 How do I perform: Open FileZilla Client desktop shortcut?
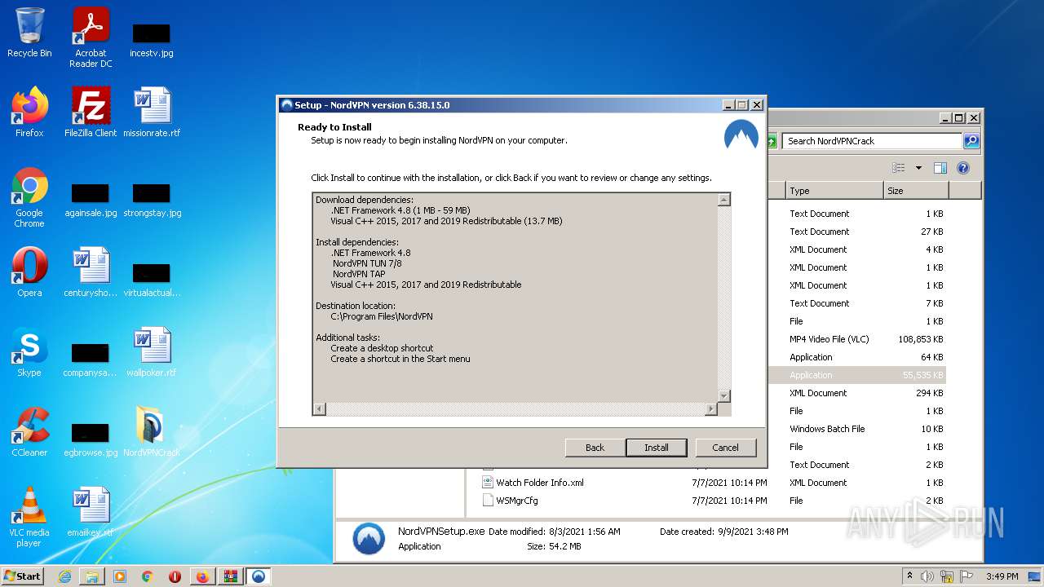tap(91, 112)
